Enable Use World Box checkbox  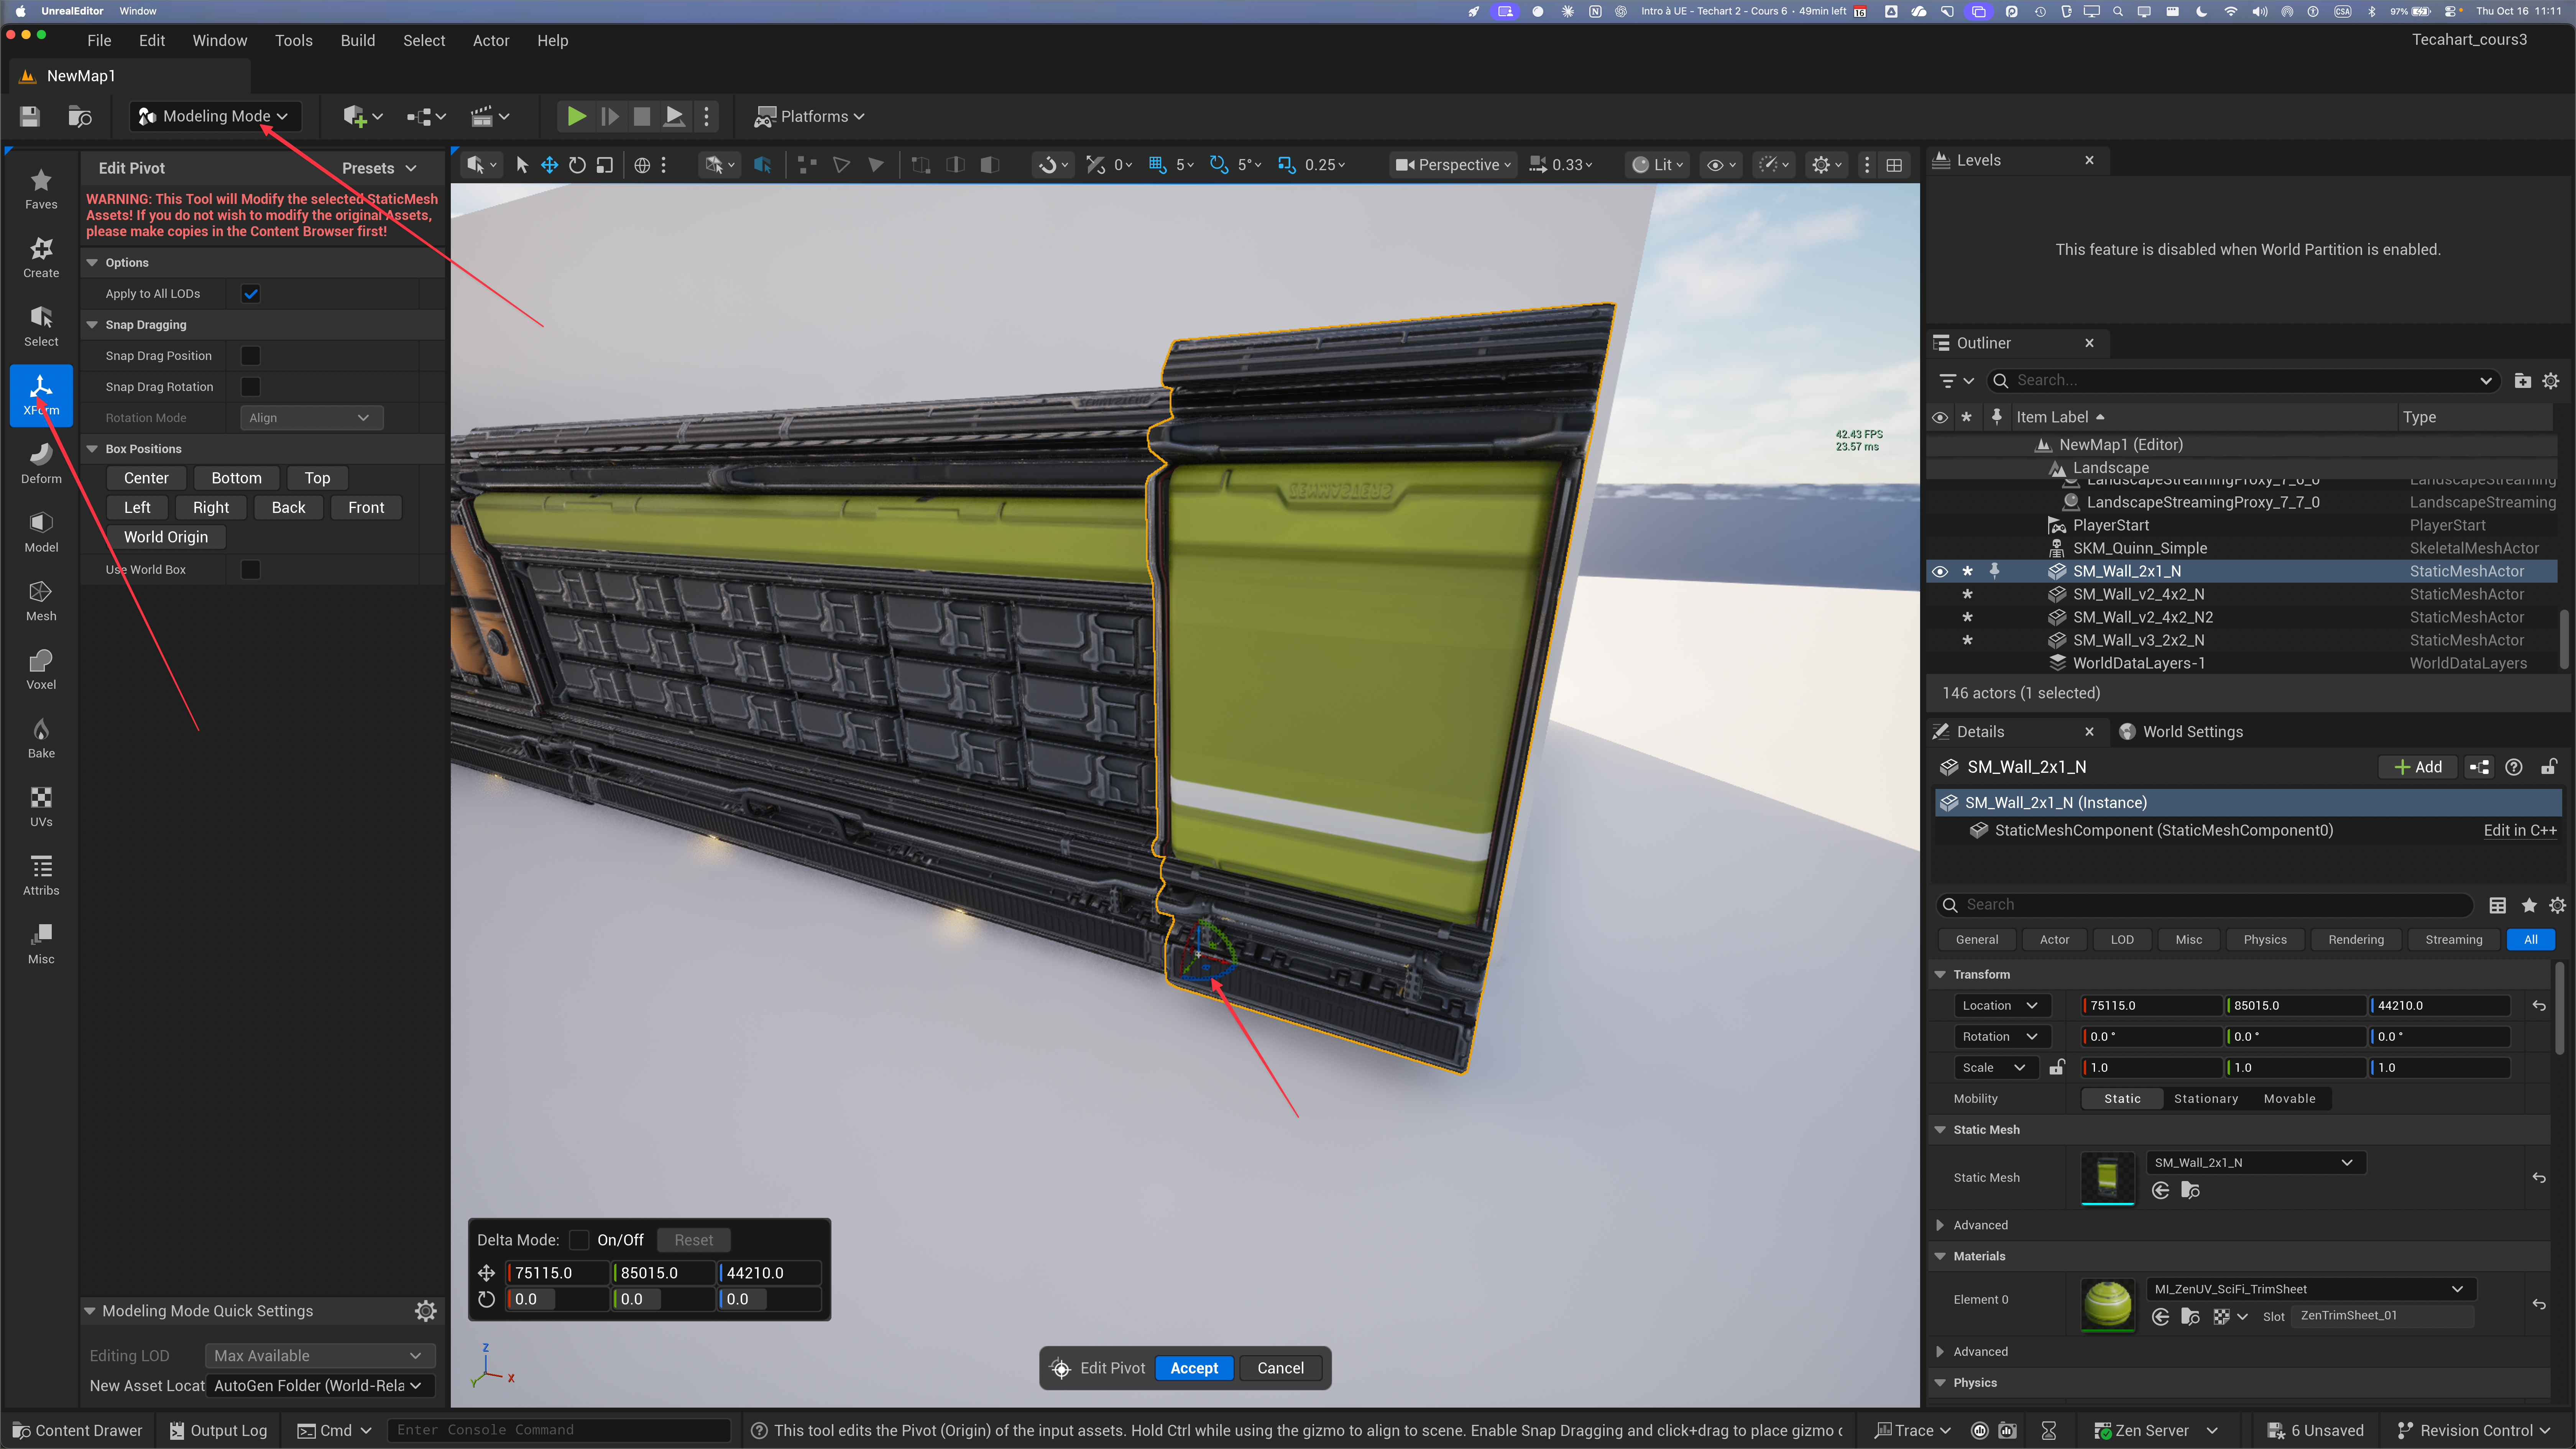click(x=251, y=570)
